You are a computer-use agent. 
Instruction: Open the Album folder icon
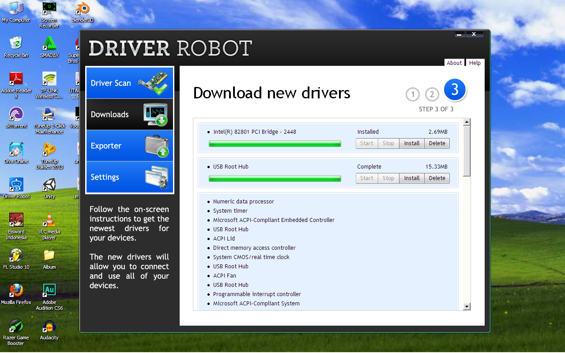49,259
